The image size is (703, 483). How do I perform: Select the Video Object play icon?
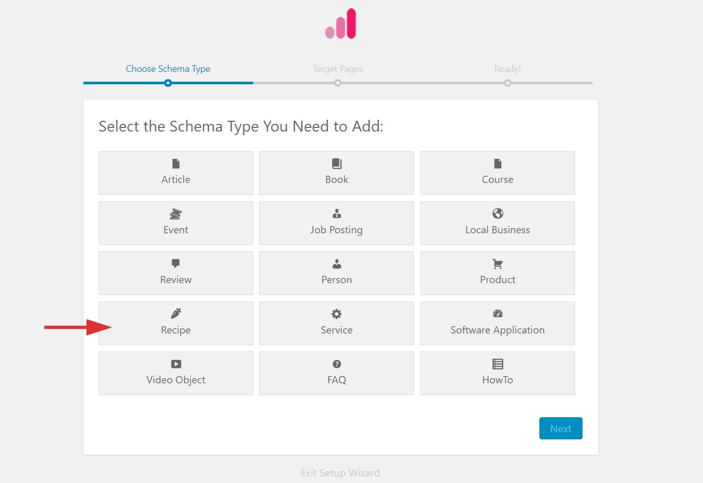(x=175, y=363)
